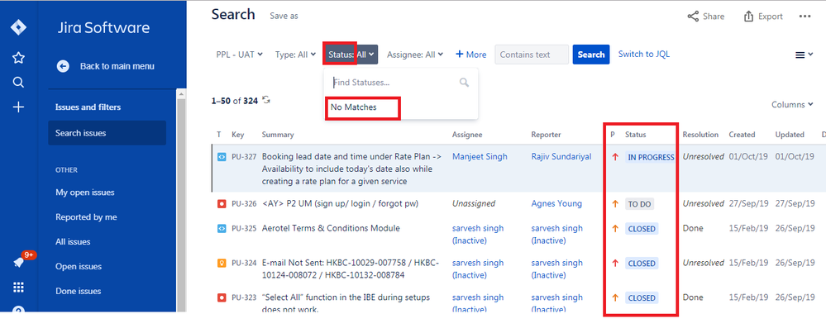Open All issues filter
Screen dimensions: 826x333
[73, 242]
